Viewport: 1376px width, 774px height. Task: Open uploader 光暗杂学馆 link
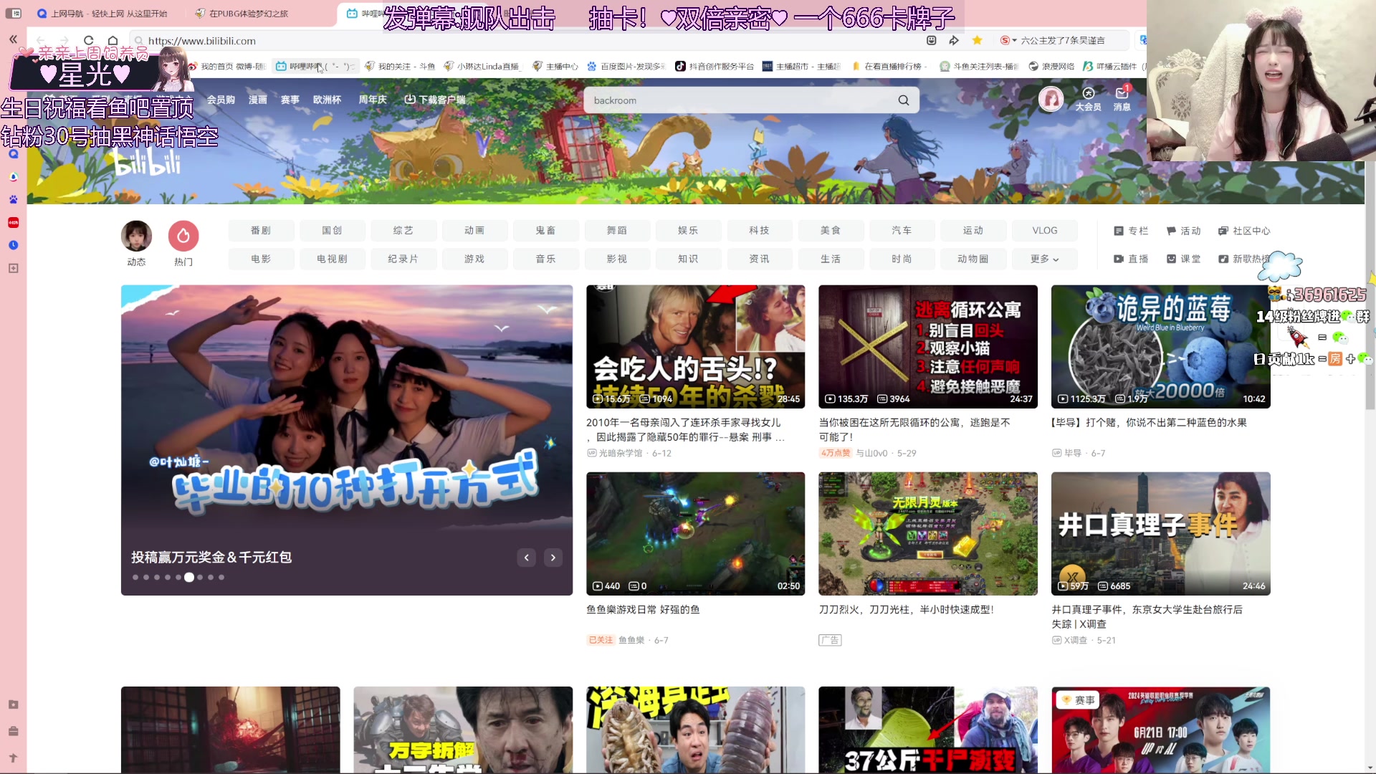pos(621,454)
